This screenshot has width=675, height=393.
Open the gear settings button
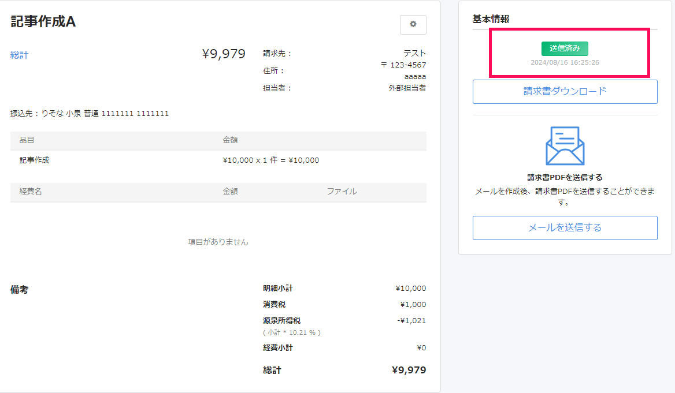point(413,24)
